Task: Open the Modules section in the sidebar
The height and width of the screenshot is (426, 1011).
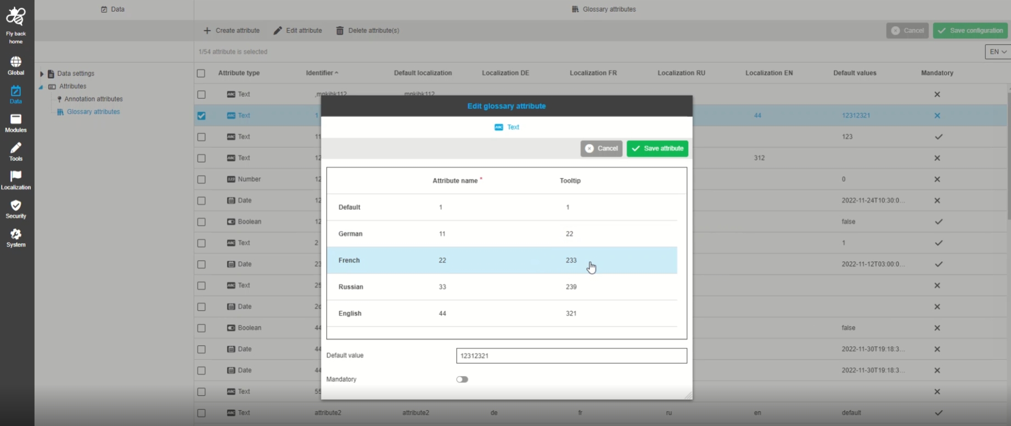Action: click(16, 123)
